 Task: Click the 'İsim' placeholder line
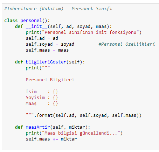(42, 92)
